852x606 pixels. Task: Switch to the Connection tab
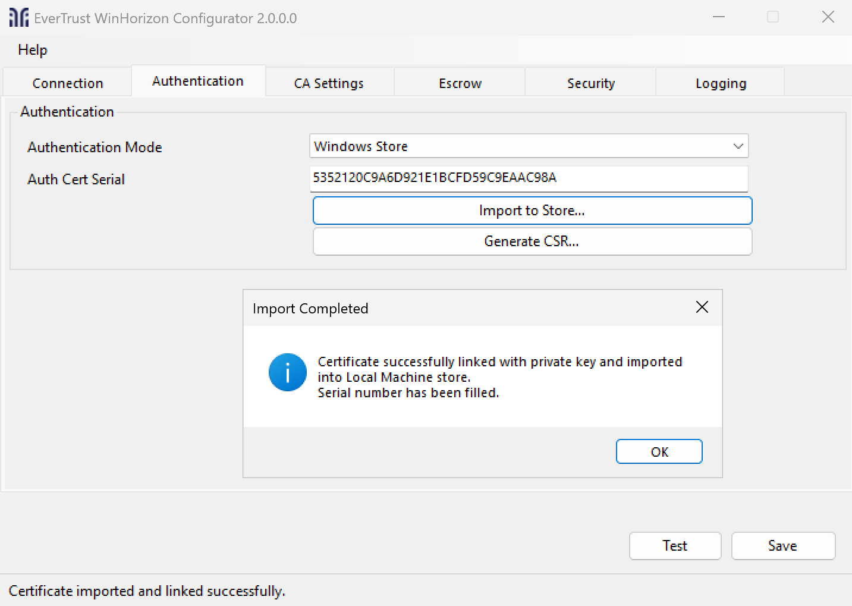[x=67, y=83]
